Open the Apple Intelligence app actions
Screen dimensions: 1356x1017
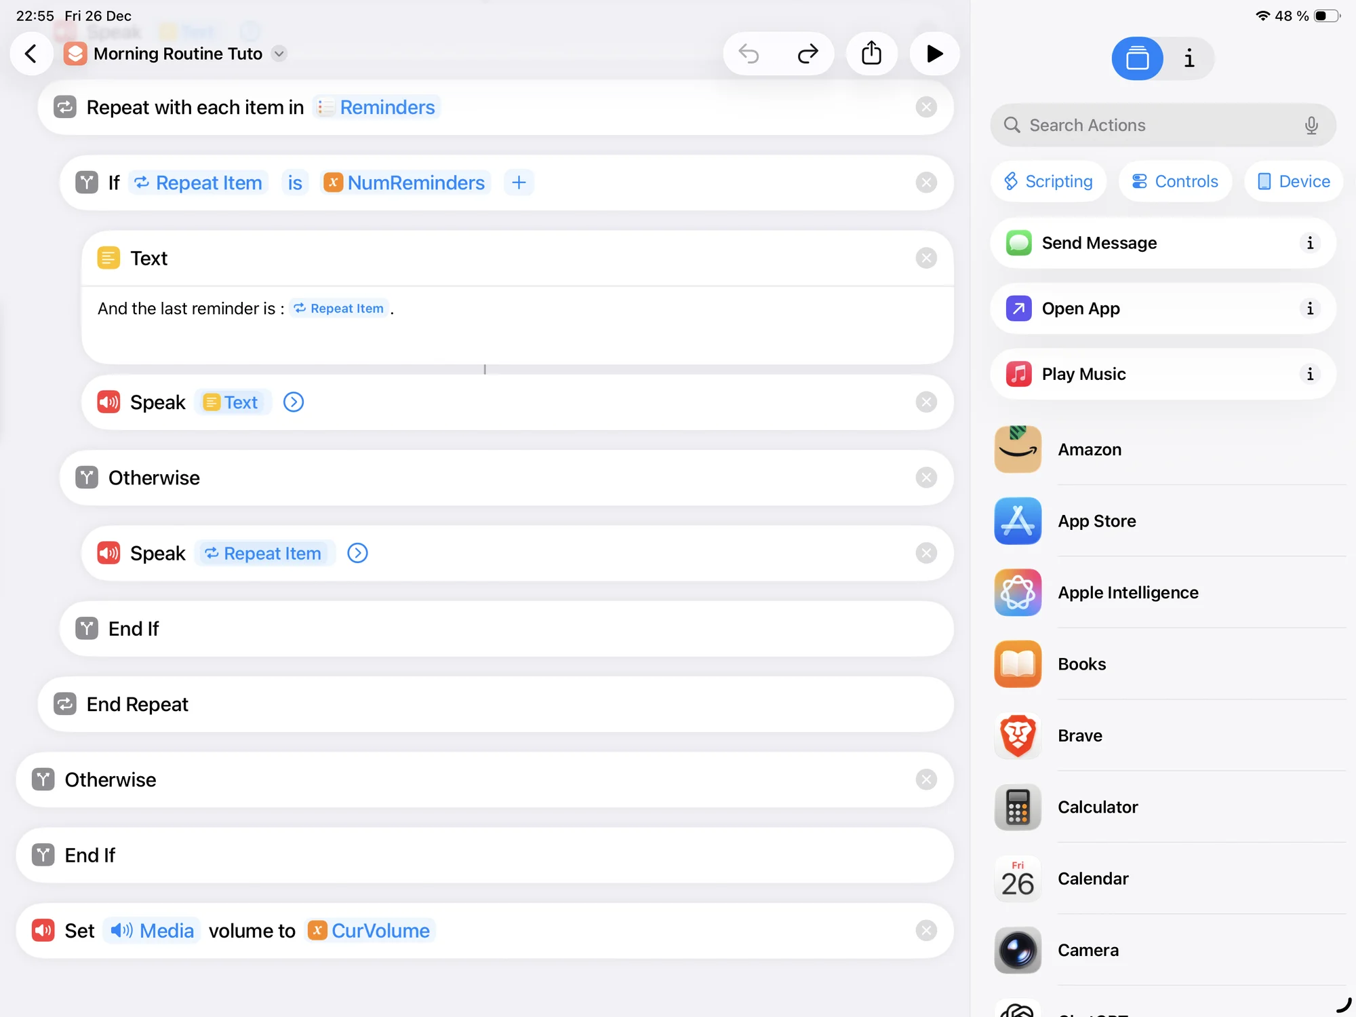click(x=1128, y=592)
